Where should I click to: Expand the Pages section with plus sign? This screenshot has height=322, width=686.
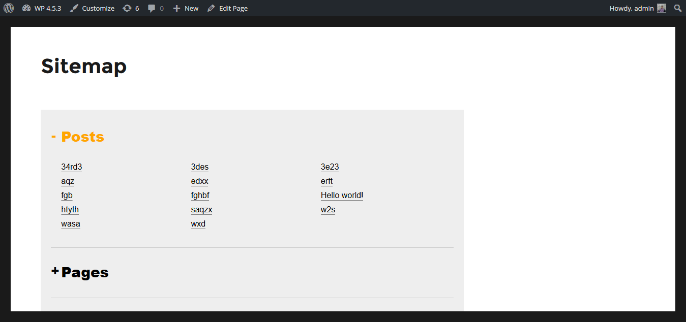55,271
